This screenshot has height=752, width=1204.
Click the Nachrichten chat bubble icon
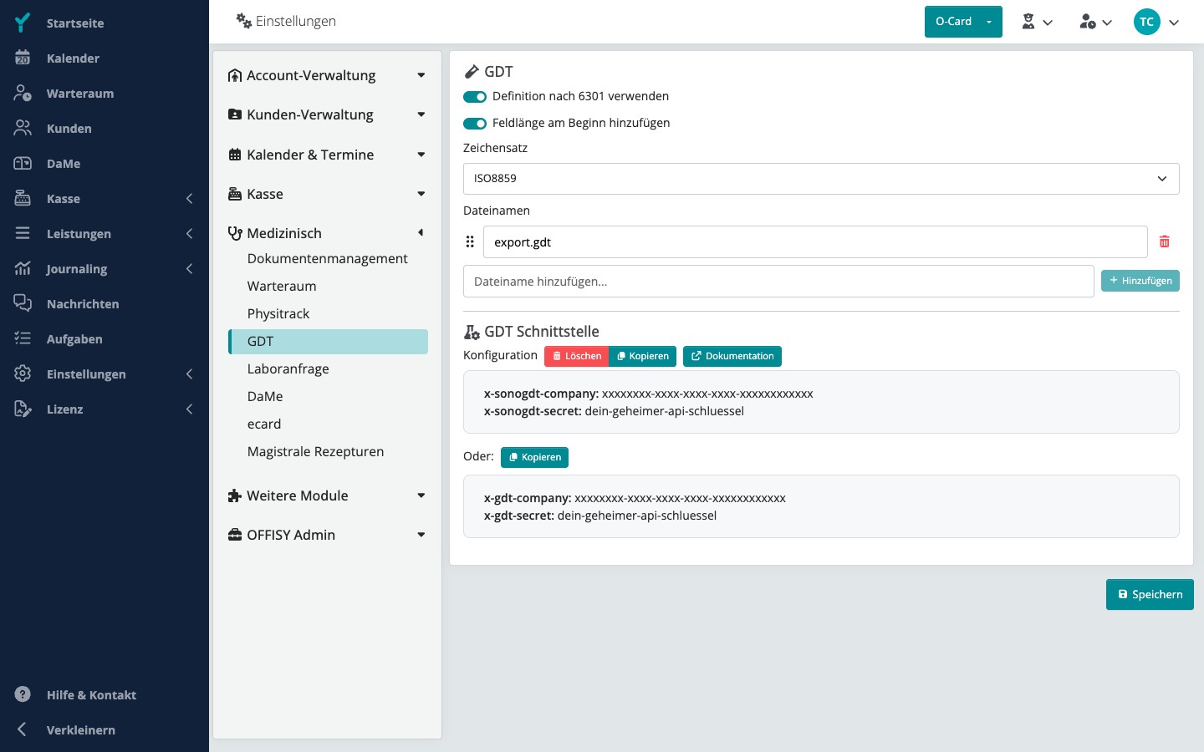point(23,303)
